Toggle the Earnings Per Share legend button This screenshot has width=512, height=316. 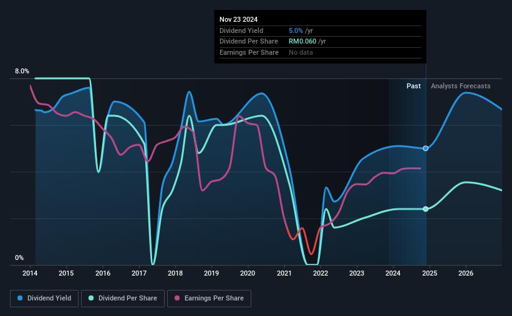pyautogui.click(x=209, y=299)
